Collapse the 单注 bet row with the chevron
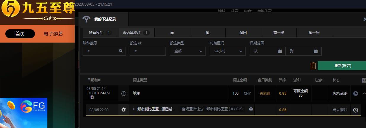This screenshot has height=128, width=366. (364, 93)
